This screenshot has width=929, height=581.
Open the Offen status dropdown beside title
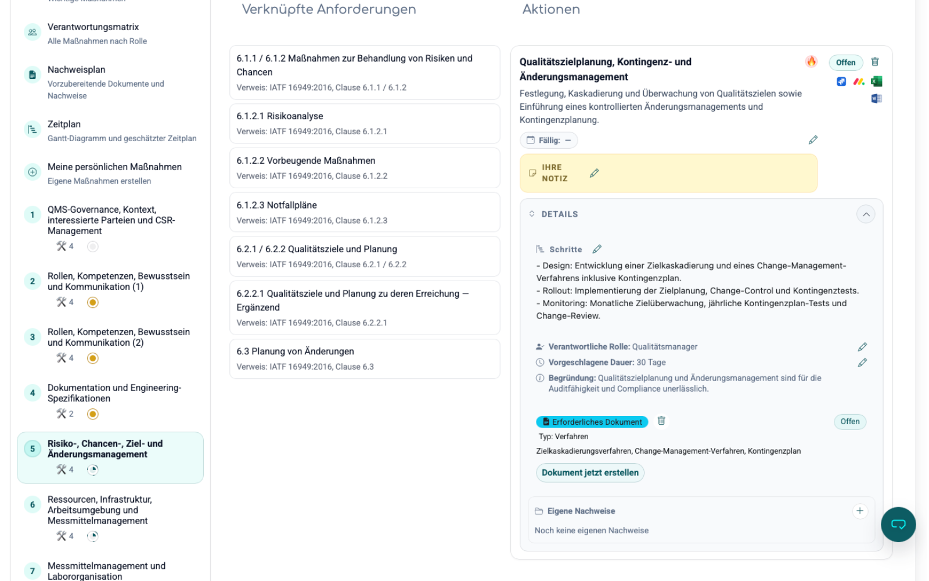pyautogui.click(x=845, y=63)
